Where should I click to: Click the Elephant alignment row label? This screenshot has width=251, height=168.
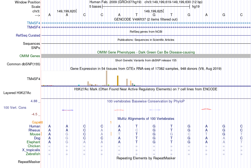34,142
